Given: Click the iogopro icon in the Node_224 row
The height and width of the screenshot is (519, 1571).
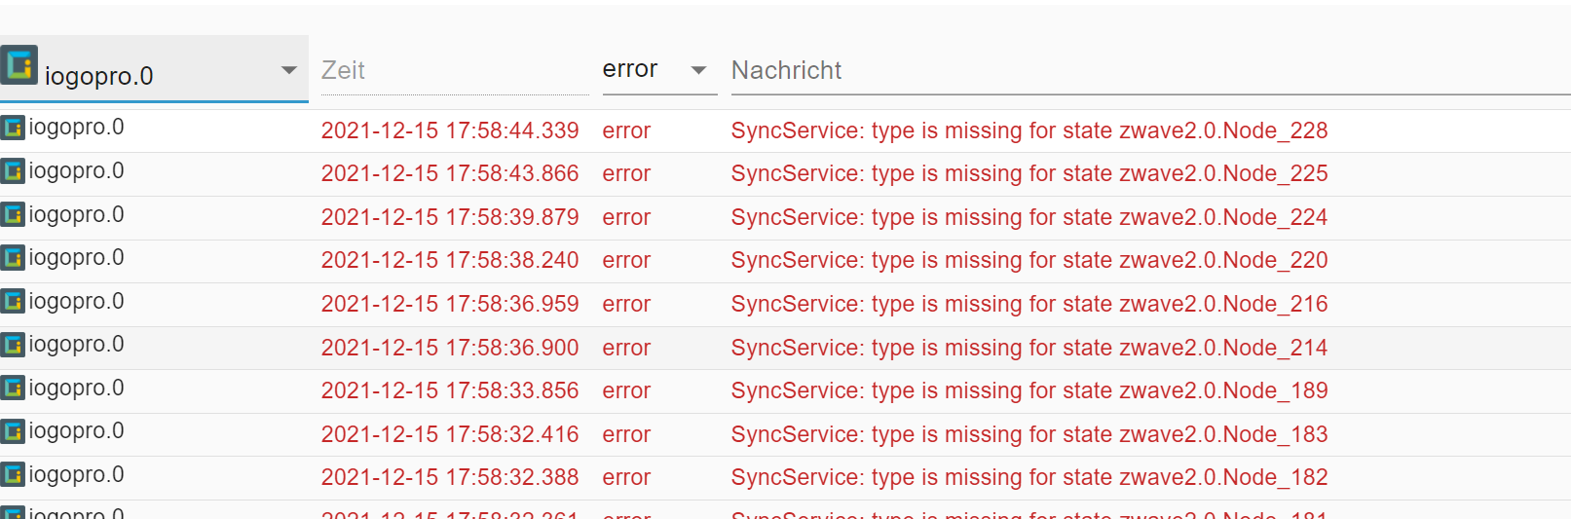Looking at the screenshot, I should point(13,214).
